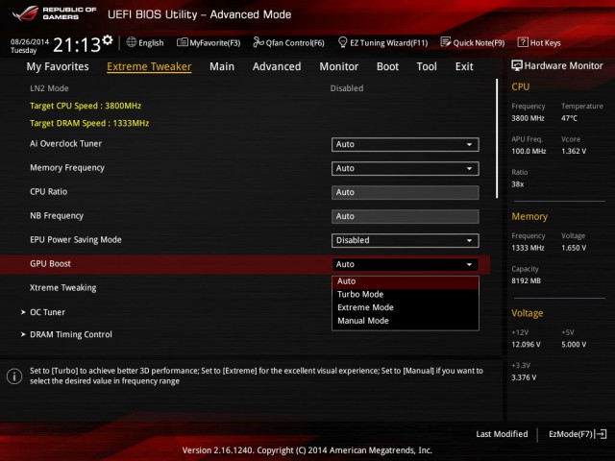The height and width of the screenshot is (461, 615).
Task: Choose Turbo Mode in GPU Boost list
Action: 406,295
